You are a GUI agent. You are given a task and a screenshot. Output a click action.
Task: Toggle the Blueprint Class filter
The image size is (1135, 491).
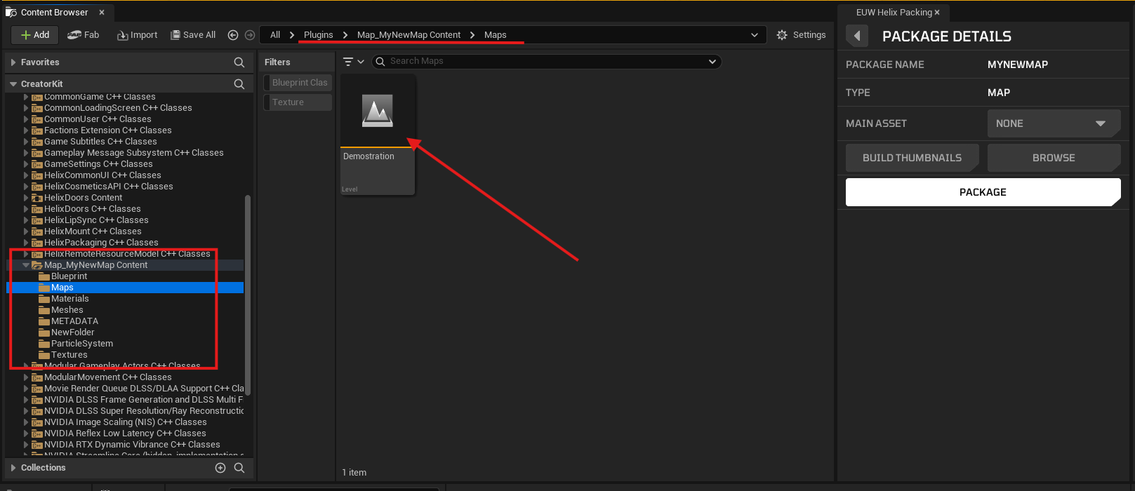[298, 83]
